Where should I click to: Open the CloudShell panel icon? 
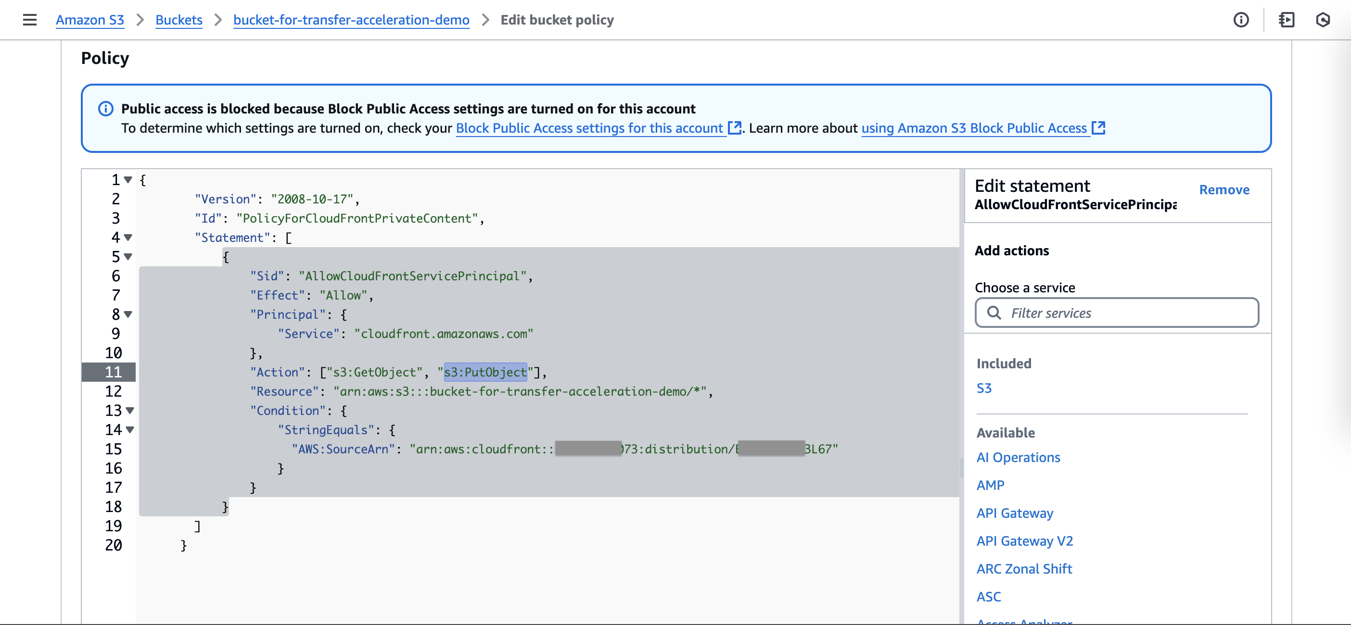(1287, 20)
